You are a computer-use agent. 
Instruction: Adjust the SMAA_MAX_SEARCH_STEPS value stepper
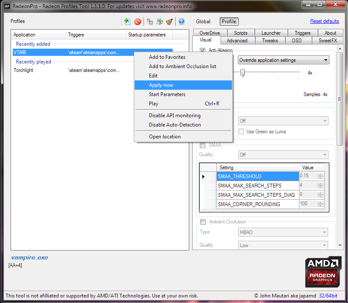pos(320,185)
